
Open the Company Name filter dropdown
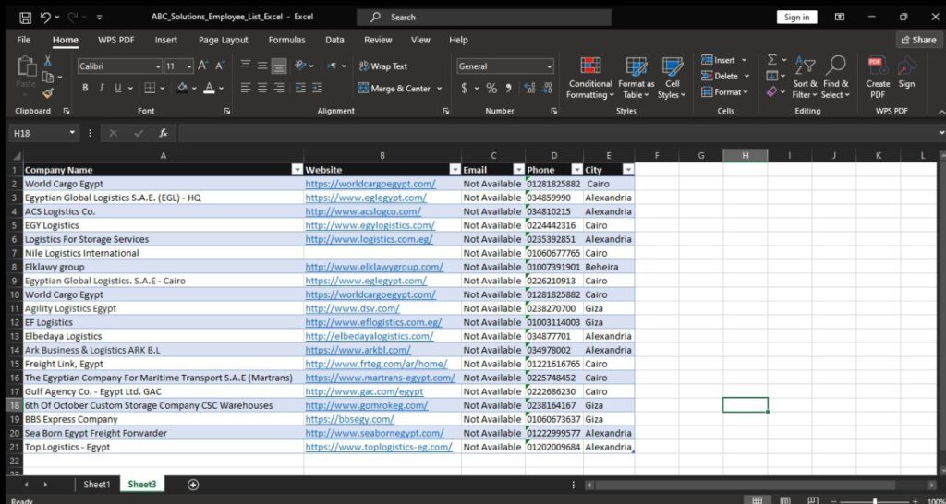pos(297,170)
